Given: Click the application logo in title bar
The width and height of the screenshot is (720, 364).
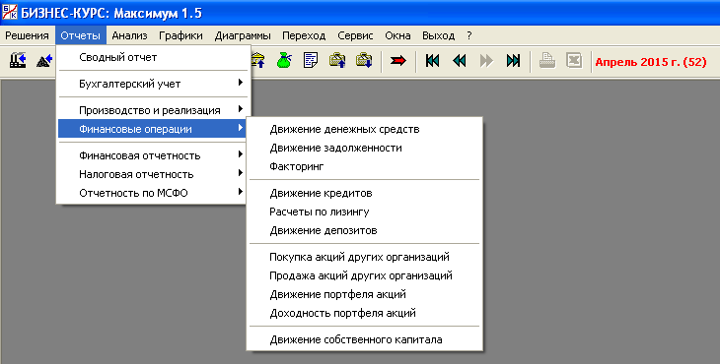Looking at the screenshot, I should [x=9, y=12].
